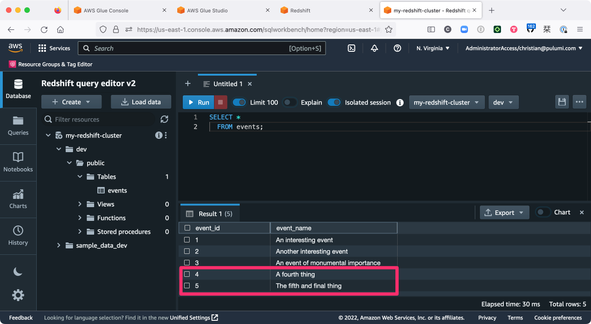Open a new browser tab
Image resolution: width=591 pixels, height=324 pixels.
tap(492, 10)
